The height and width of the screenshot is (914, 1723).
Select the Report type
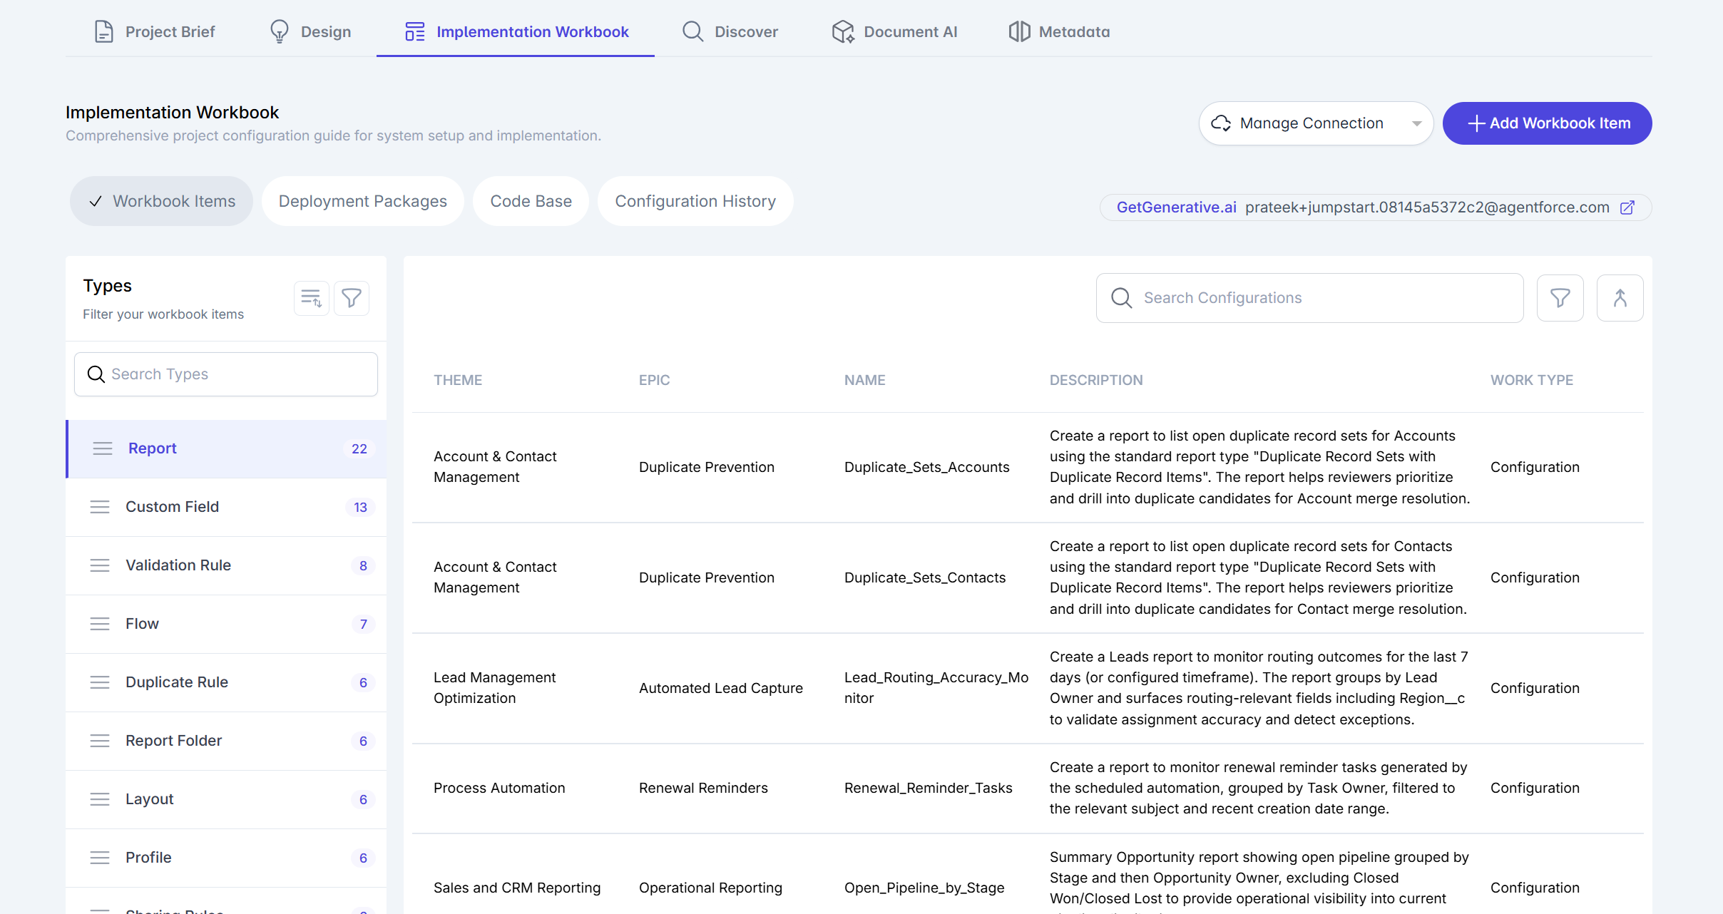[227, 448]
